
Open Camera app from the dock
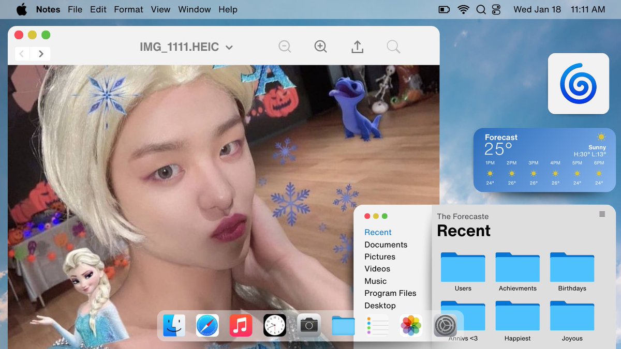point(309,325)
